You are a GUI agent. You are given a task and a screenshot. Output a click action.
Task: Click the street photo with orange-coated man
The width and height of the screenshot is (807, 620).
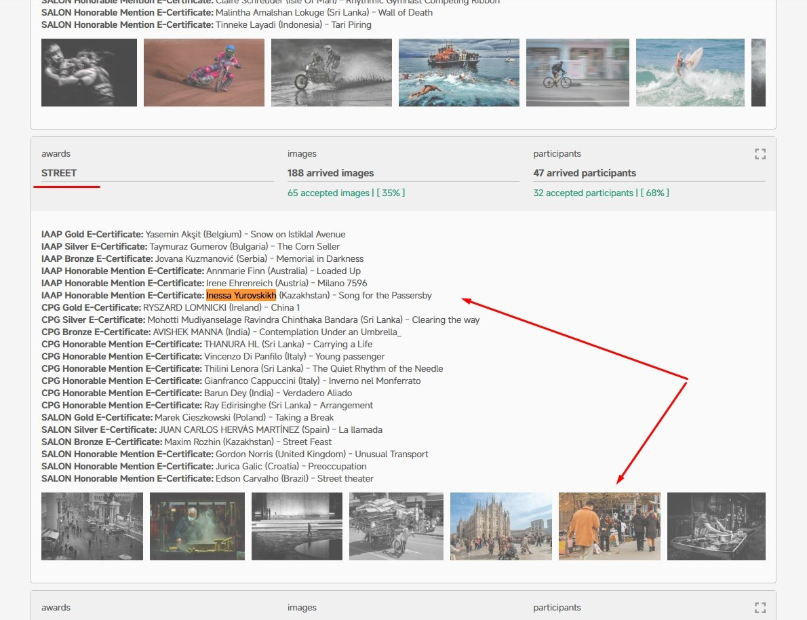click(609, 526)
